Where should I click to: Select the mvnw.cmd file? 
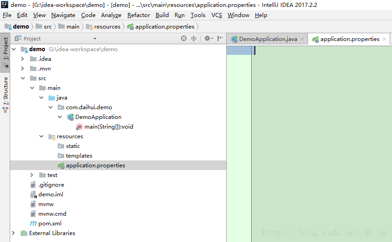click(52, 214)
